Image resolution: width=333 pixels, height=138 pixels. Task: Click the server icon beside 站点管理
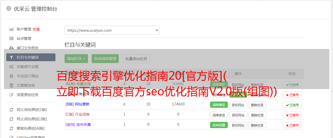pyautogui.click(x=11, y=39)
